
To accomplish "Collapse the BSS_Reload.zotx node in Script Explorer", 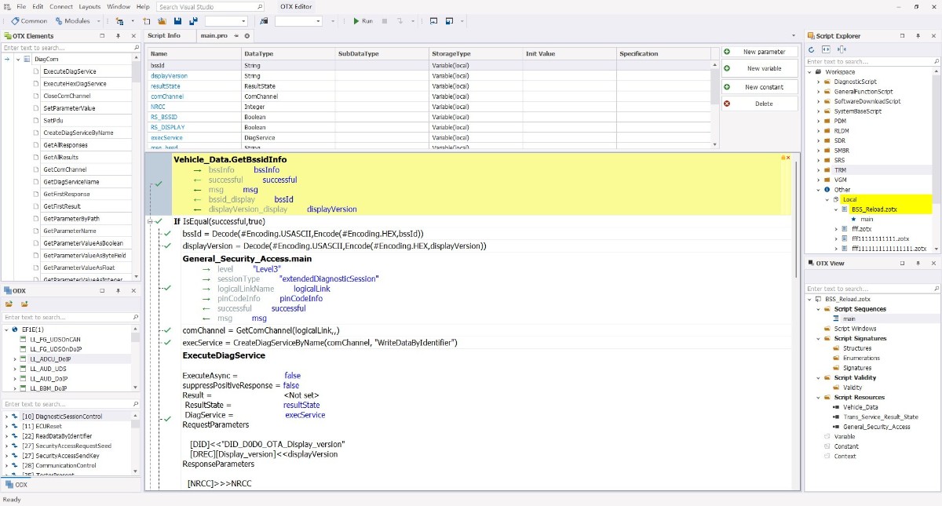I will (836, 209).
